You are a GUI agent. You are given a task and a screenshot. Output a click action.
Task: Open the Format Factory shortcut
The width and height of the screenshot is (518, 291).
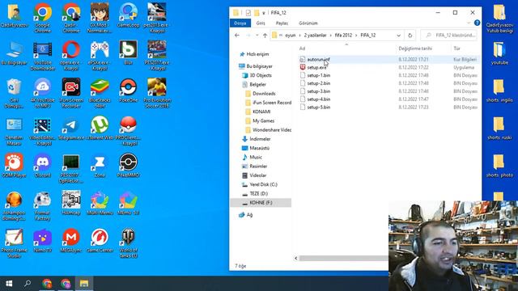[x=42, y=205]
